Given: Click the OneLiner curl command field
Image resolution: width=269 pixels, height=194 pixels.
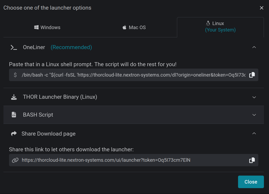Looking at the screenshot, I should (x=133, y=75).
